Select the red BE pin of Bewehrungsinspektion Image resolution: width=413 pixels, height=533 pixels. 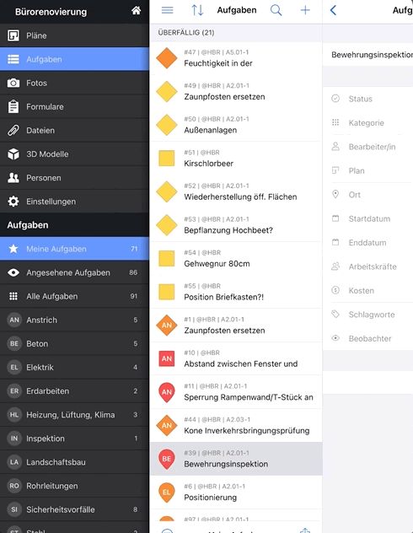click(x=166, y=459)
